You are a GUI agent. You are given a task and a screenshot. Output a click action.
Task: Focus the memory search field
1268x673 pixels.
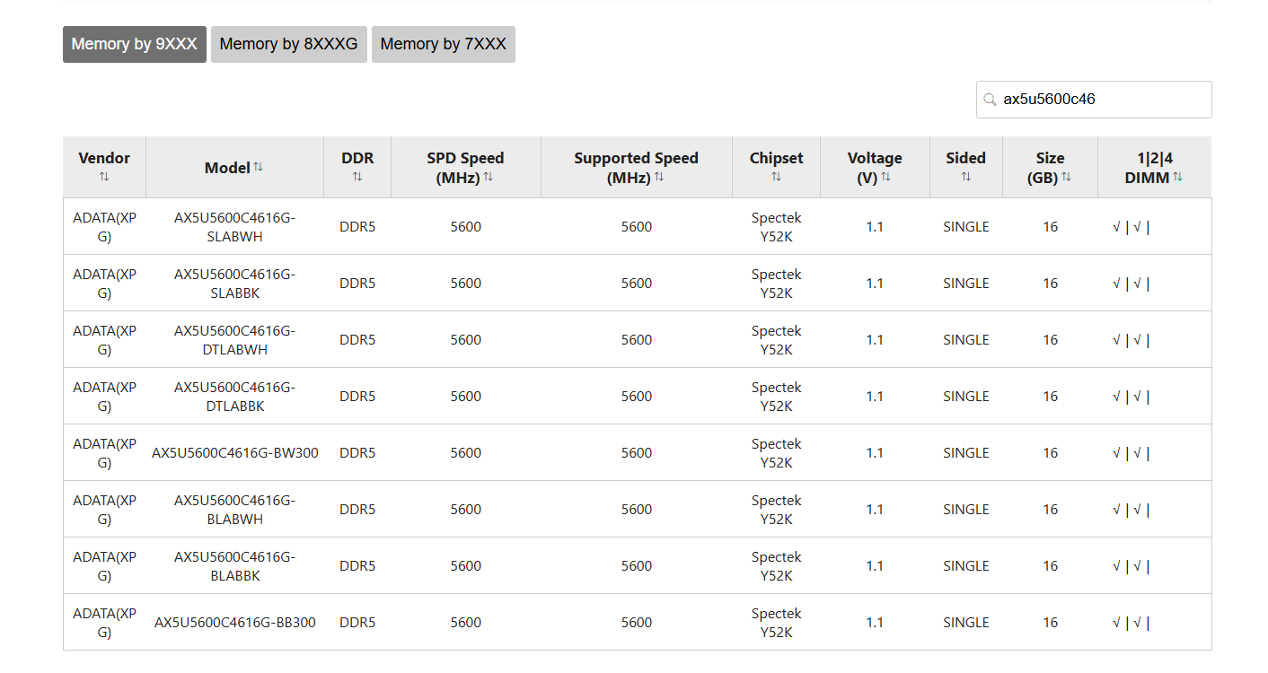(x=1094, y=100)
